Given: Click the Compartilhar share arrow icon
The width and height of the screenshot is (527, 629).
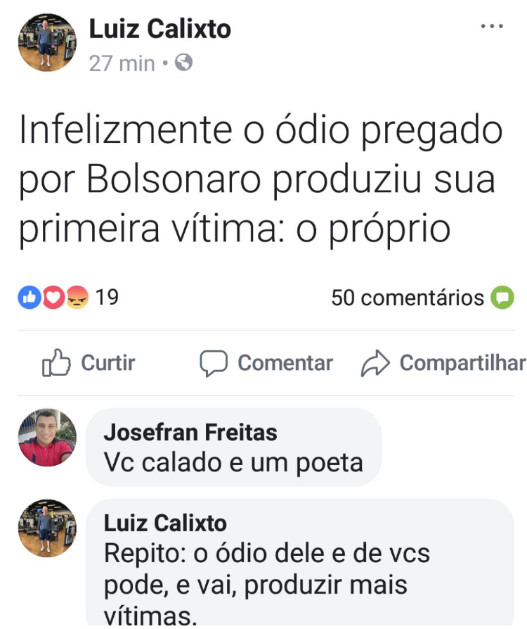Looking at the screenshot, I should (x=375, y=363).
